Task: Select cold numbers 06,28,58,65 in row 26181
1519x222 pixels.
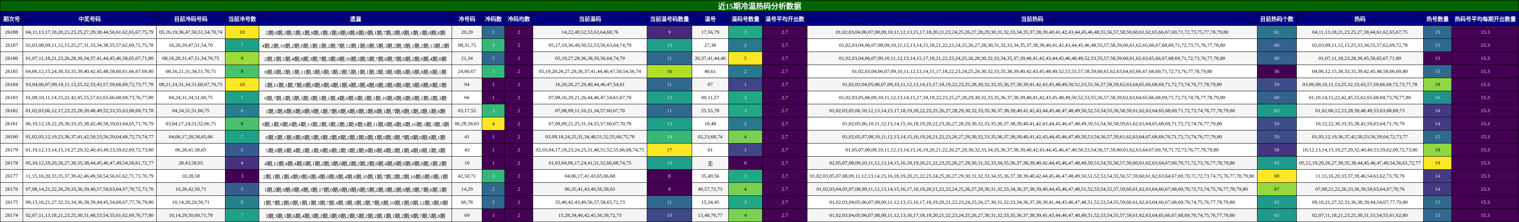Action: tap(466, 123)
